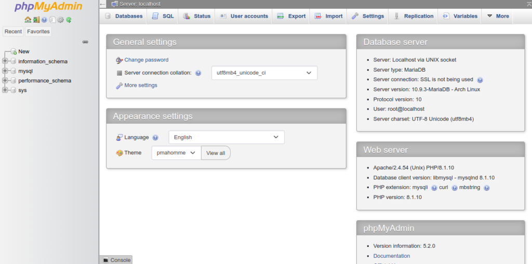Click the information_schema database icon

14,61
